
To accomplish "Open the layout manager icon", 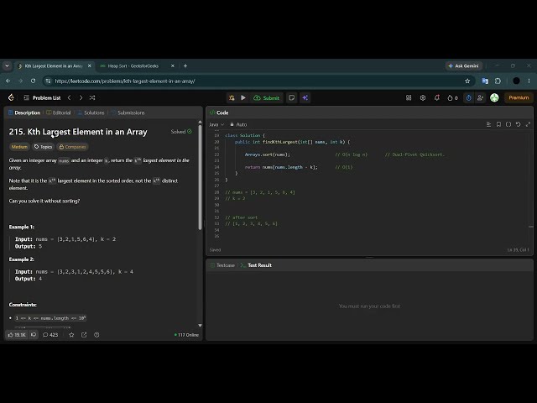I will point(409,97).
